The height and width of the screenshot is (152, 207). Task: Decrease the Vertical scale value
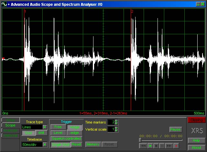[116, 130]
